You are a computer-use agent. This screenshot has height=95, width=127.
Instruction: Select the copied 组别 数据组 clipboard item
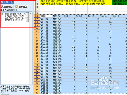[x=15, y=17]
